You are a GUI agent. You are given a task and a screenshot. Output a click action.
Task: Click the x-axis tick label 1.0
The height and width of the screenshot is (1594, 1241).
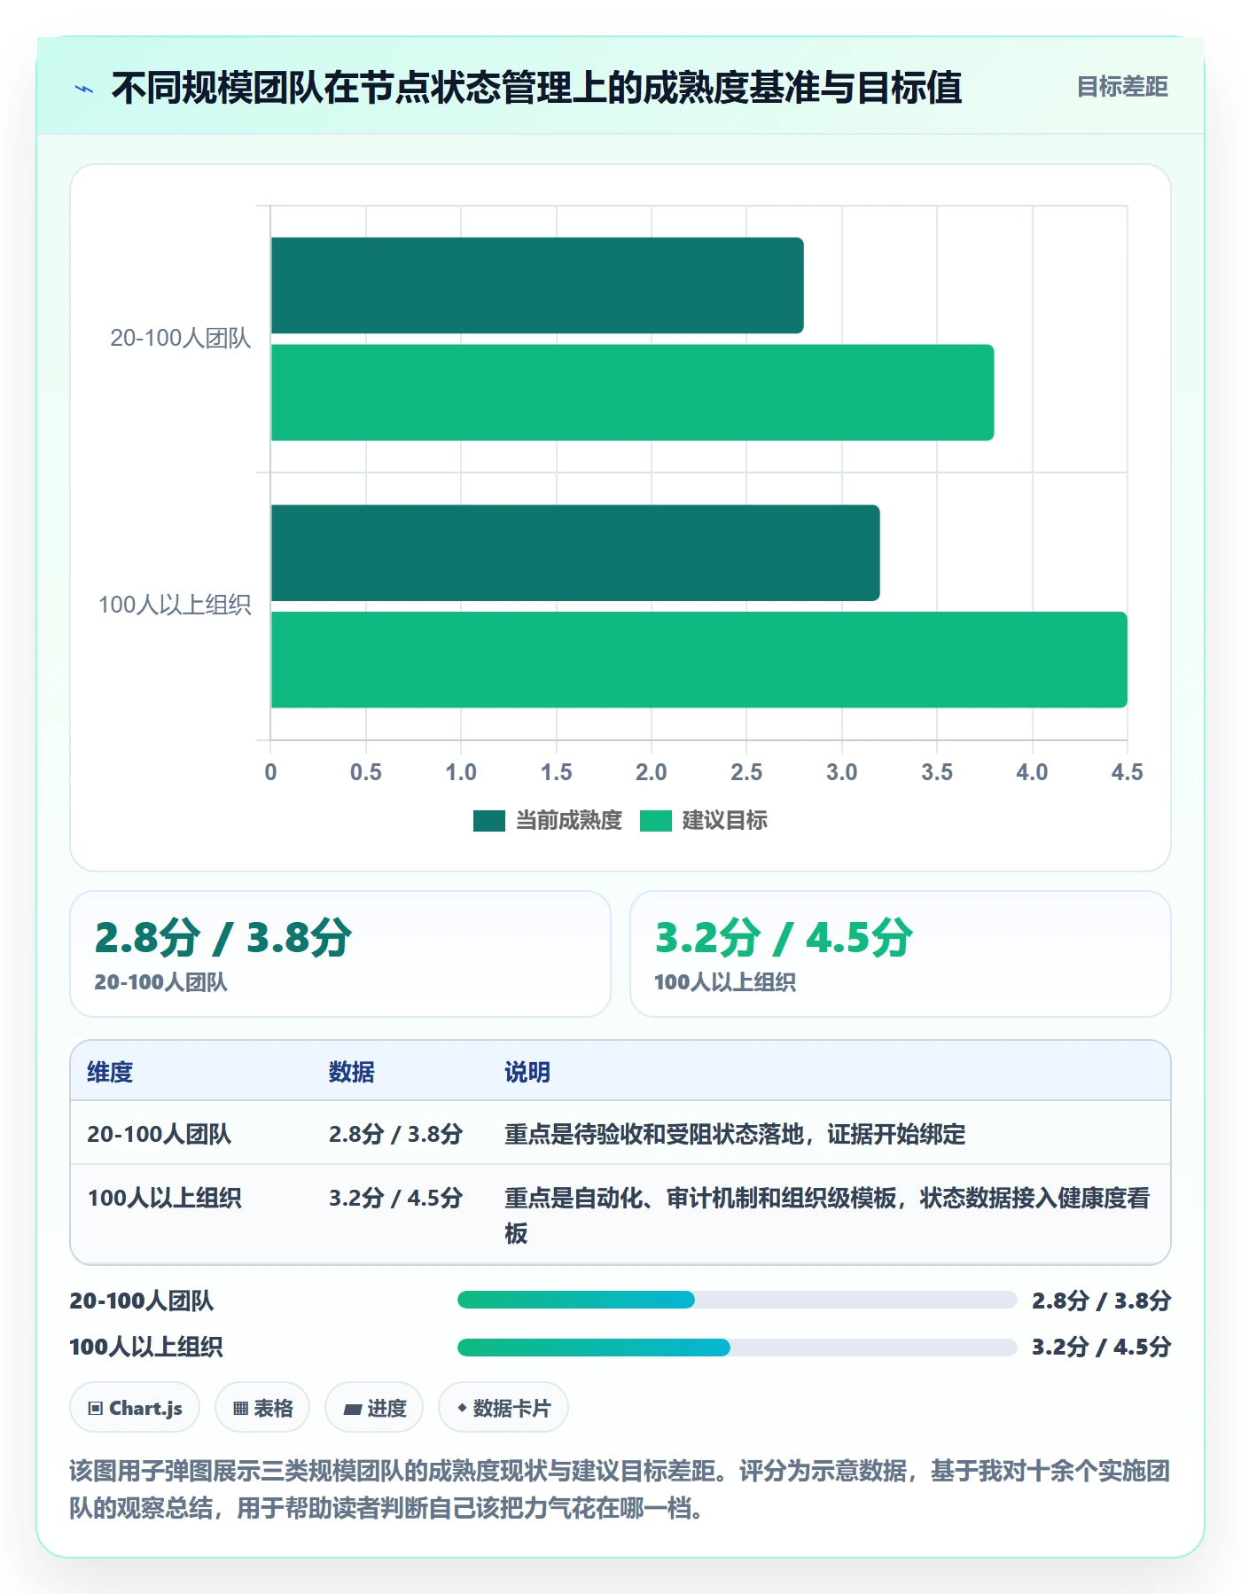(461, 772)
